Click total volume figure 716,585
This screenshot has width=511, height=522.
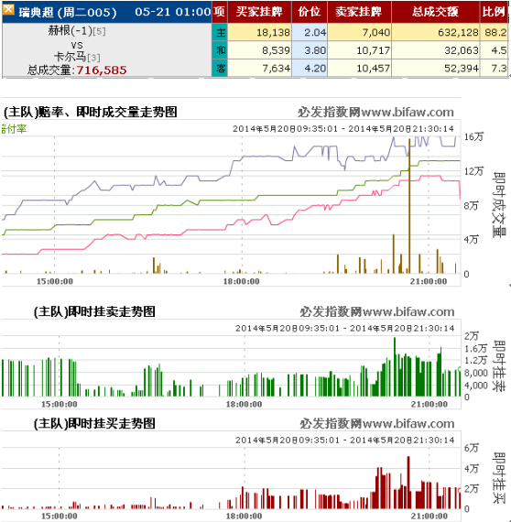(x=102, y=71)
